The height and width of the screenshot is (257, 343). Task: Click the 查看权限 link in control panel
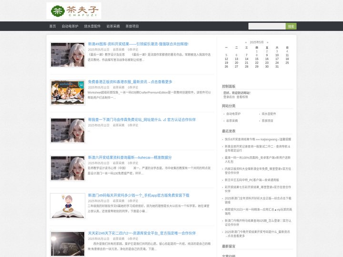[x=242, y=97]
